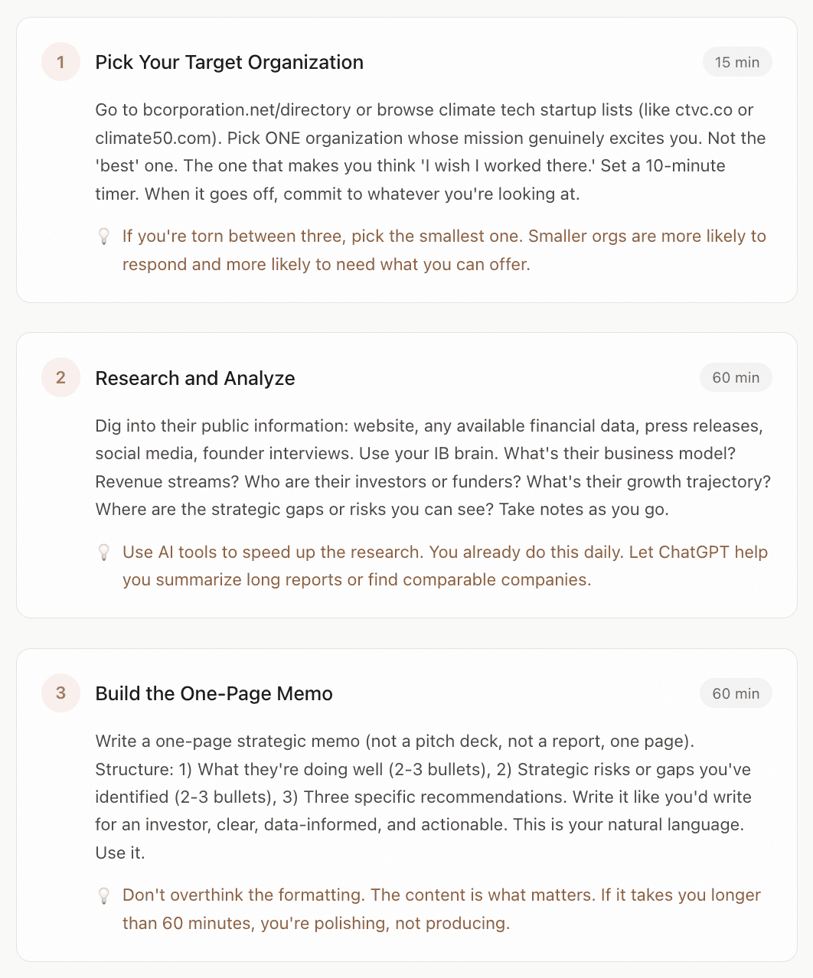Click the lightbulb icon beside the AI tools tip
Image resolution: width=813 pixels, height=978 pixels.
[x=105, y=553]
